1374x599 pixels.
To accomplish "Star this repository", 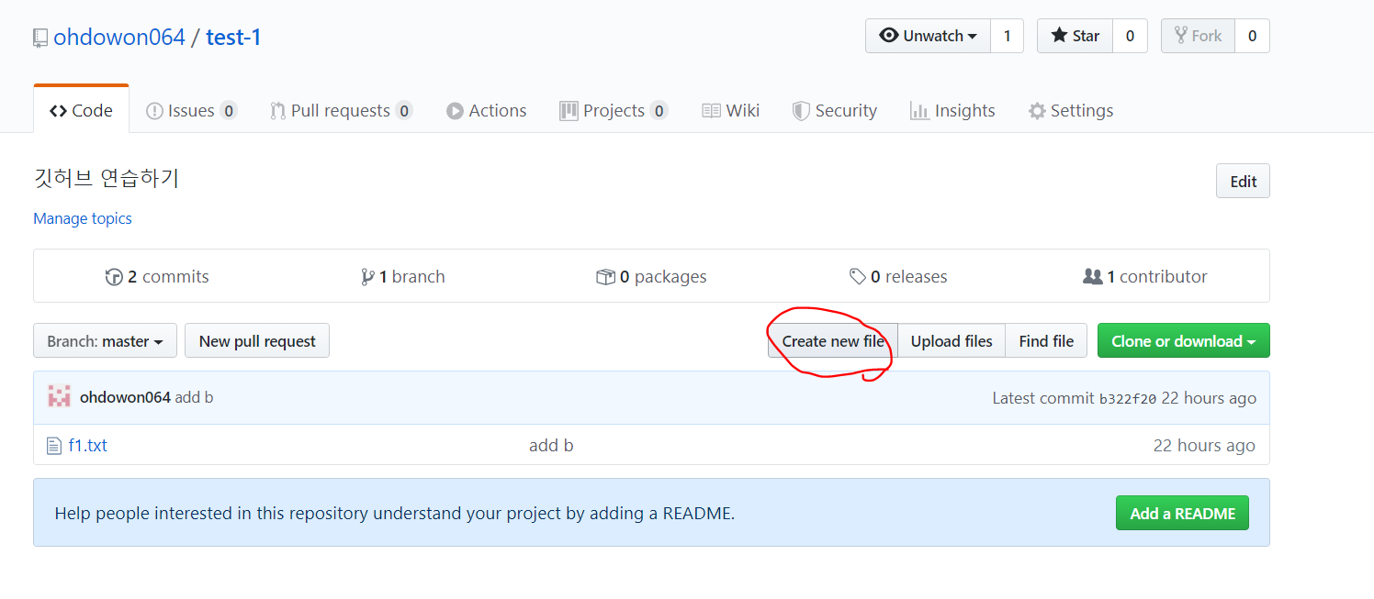I will coord(1075,36).
